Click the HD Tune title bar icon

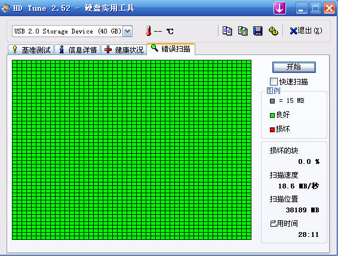point(5,8)
